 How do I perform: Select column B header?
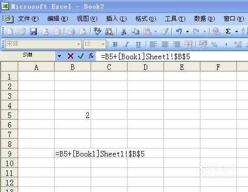pos(72,67)
